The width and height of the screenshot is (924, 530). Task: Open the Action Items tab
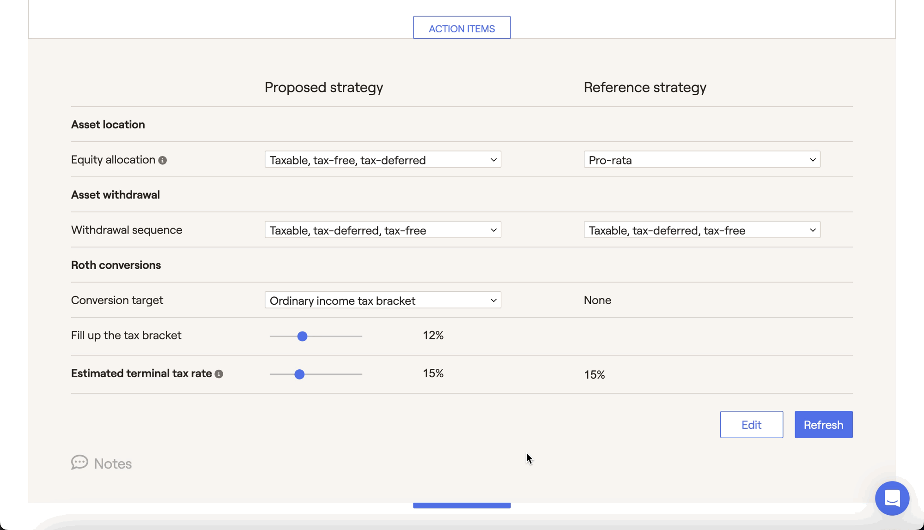[462, 28]
